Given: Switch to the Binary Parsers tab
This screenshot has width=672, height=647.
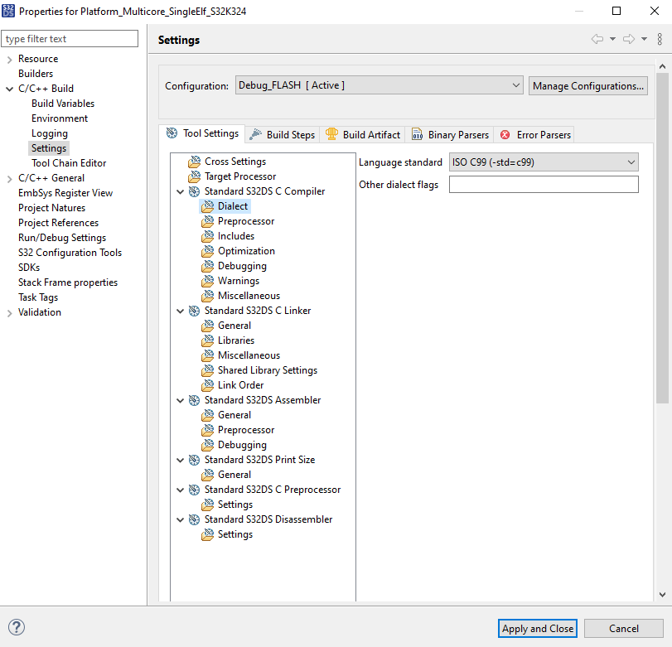Looking at the screenshot, I should click(450, 134).
